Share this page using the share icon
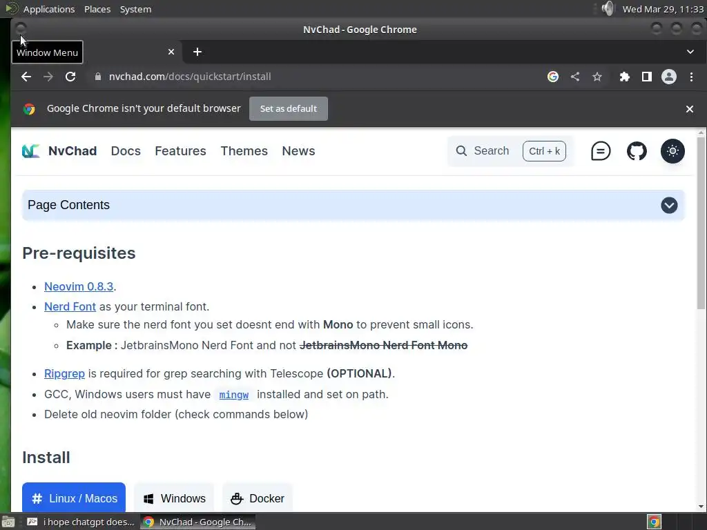The width and height of the screenshot is (707, 530). click(575, 77)
